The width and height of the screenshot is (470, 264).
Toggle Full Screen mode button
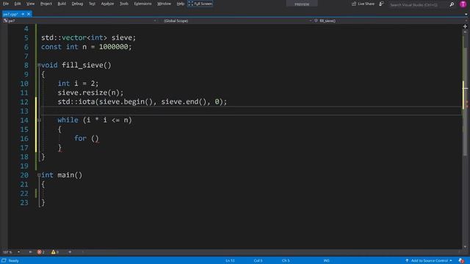(200, 4)
